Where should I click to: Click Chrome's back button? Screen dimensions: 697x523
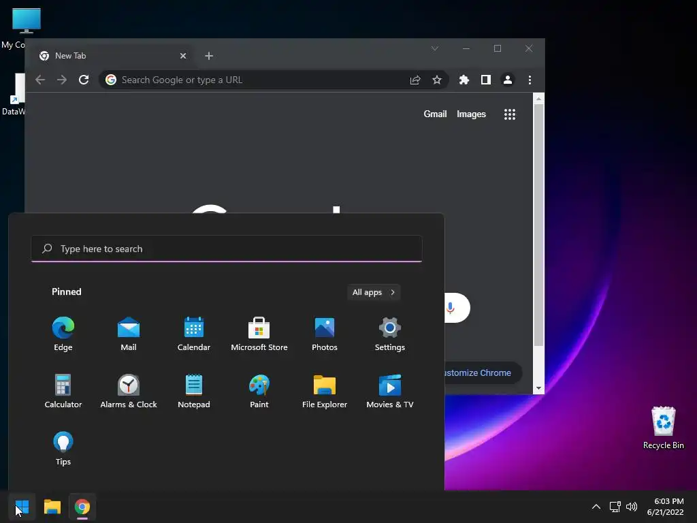(x=40, y=80)
